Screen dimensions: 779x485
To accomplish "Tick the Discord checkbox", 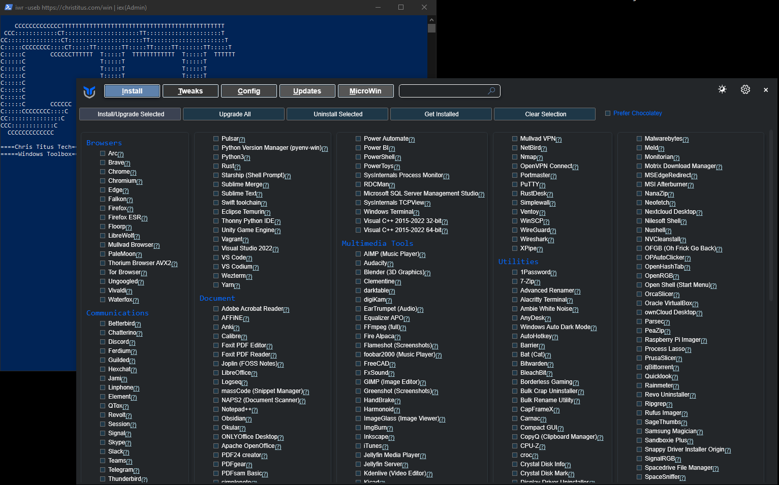I will (103, 342).
